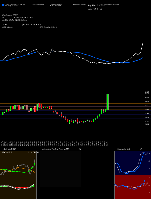This screenshot has height=199, width=151.
Task: Click the 'MACD: 38.26, 32.57, 5.69 D' line
Action: 14,20
